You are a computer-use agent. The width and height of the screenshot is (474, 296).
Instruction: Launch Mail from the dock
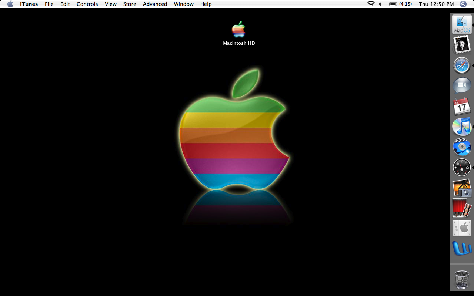462,45
